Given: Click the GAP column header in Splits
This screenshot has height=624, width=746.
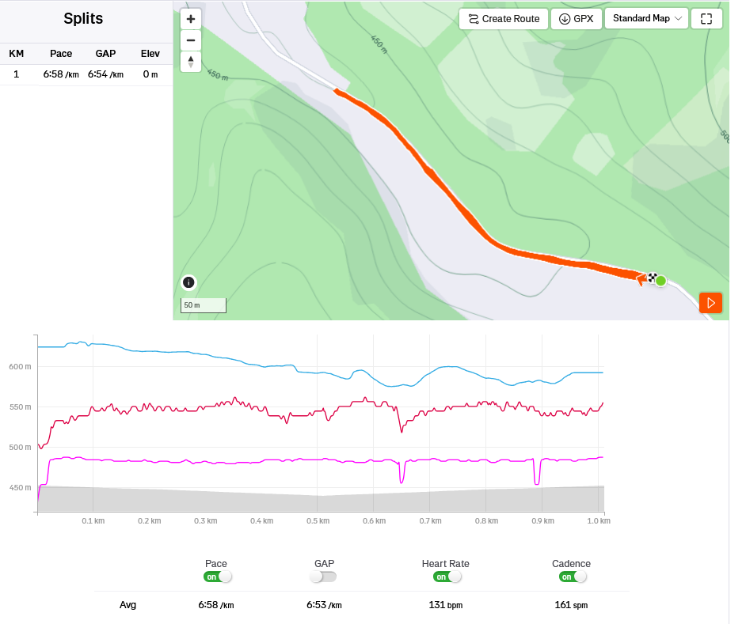Looking at the screenshot, I should click(x=105, y=54).
